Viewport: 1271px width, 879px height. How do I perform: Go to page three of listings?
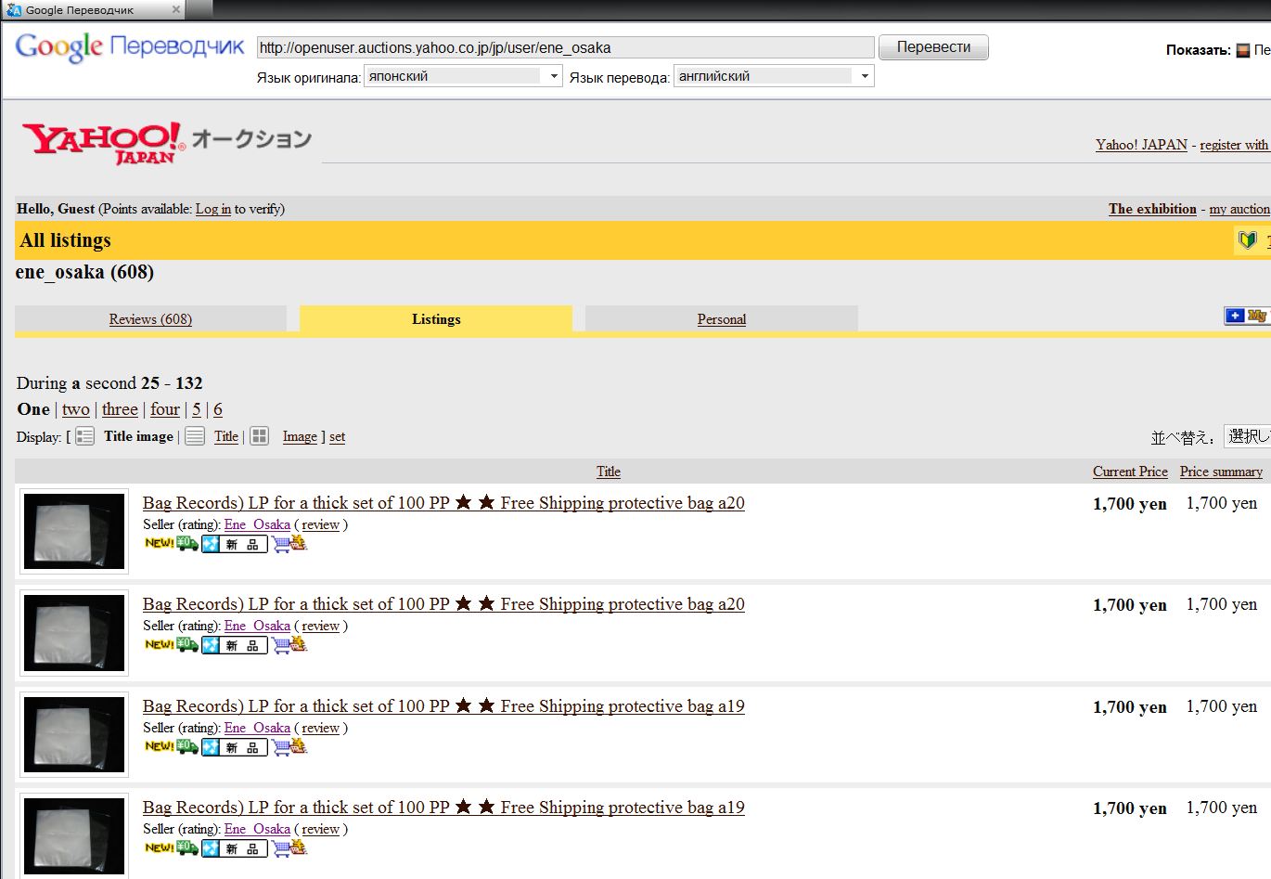tap(120, 409)
